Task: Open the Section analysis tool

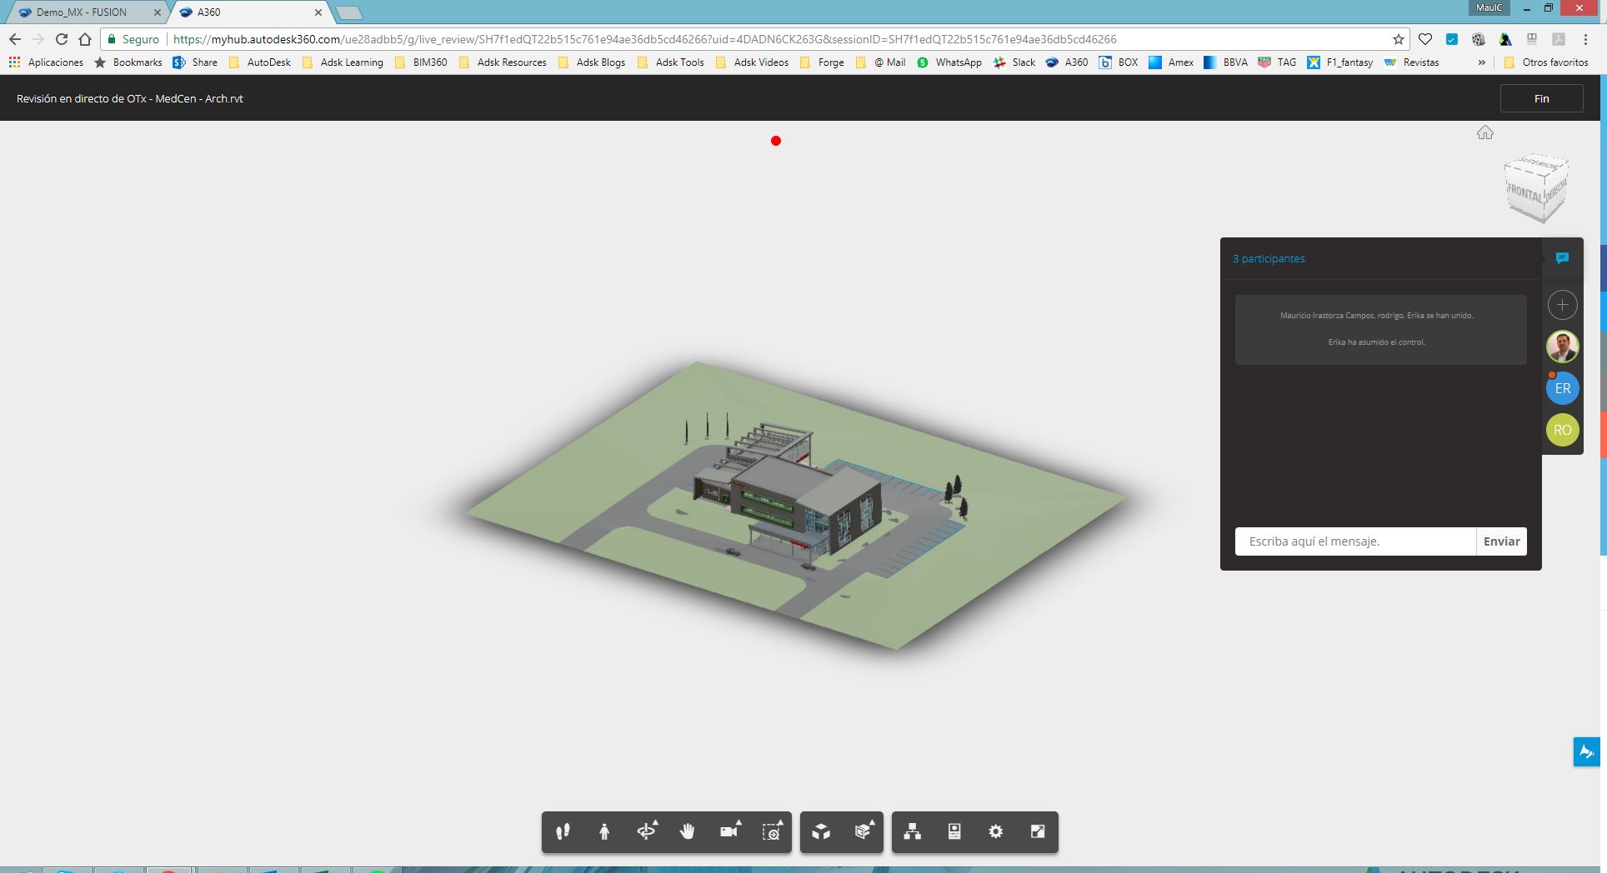Action: pyautogui.click(x=864, y=831)
